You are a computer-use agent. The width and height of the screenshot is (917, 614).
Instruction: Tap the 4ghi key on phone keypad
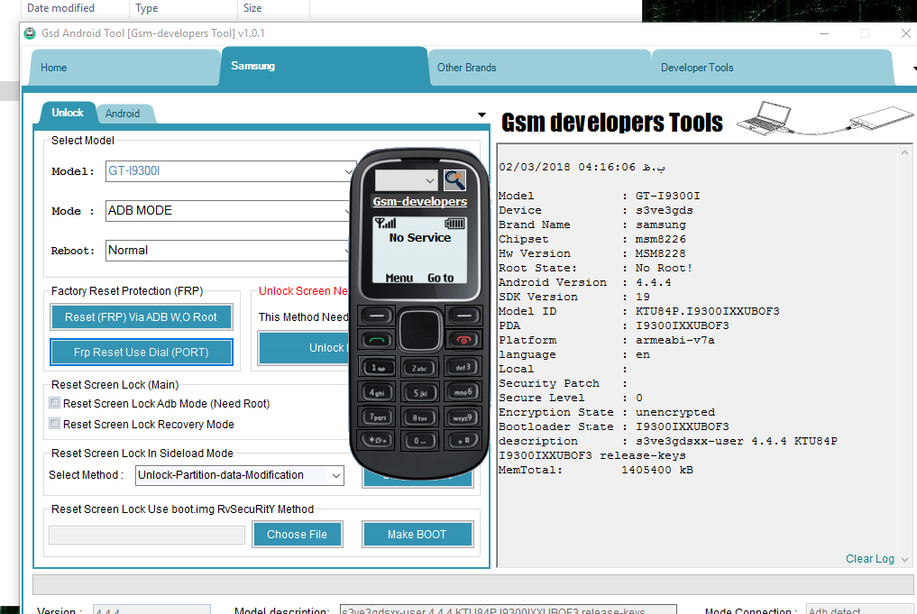(x=378, y=392)
